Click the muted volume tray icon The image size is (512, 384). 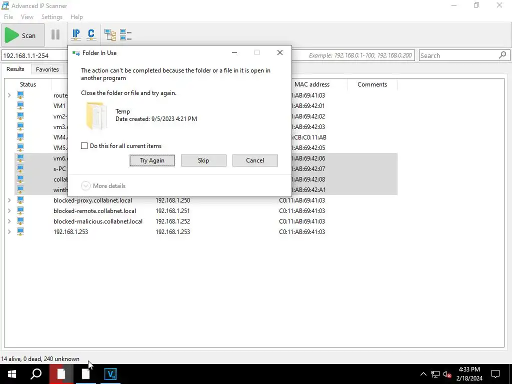click(x=447, y=374)
